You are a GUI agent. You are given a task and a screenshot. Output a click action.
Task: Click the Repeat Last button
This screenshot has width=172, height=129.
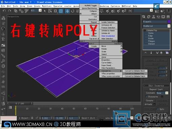(x=156, y=89)
